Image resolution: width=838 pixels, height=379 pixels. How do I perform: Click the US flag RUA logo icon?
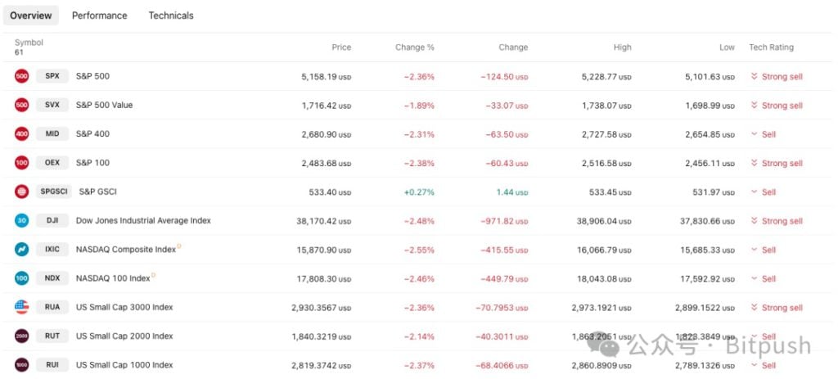pyautogui.click(x=22, y=308)
